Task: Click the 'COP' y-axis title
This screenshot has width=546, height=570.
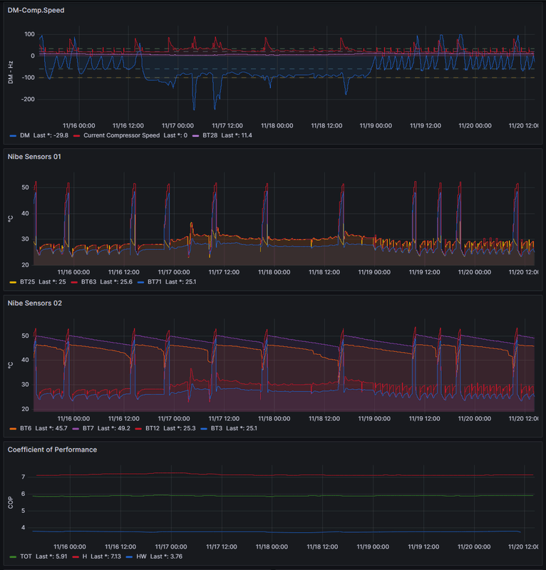Action: [11, 503]
